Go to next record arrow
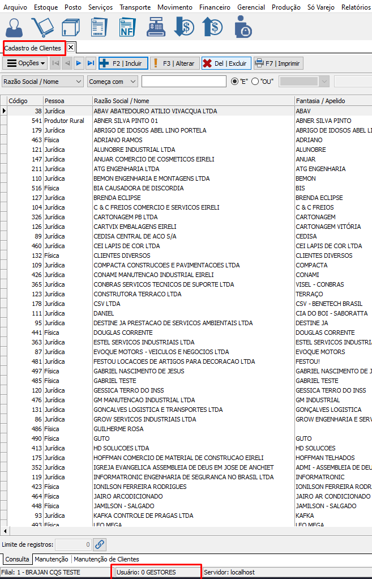Image resolution: width=372 pixels, height=579 pixels. 79,63
